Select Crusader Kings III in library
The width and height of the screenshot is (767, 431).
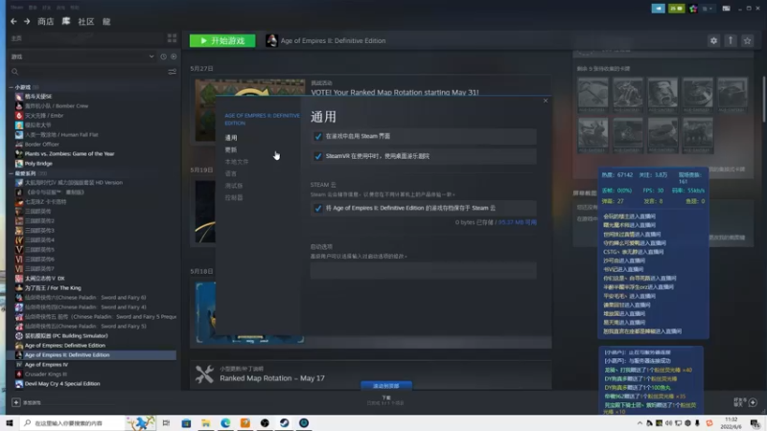coord(45,374)
